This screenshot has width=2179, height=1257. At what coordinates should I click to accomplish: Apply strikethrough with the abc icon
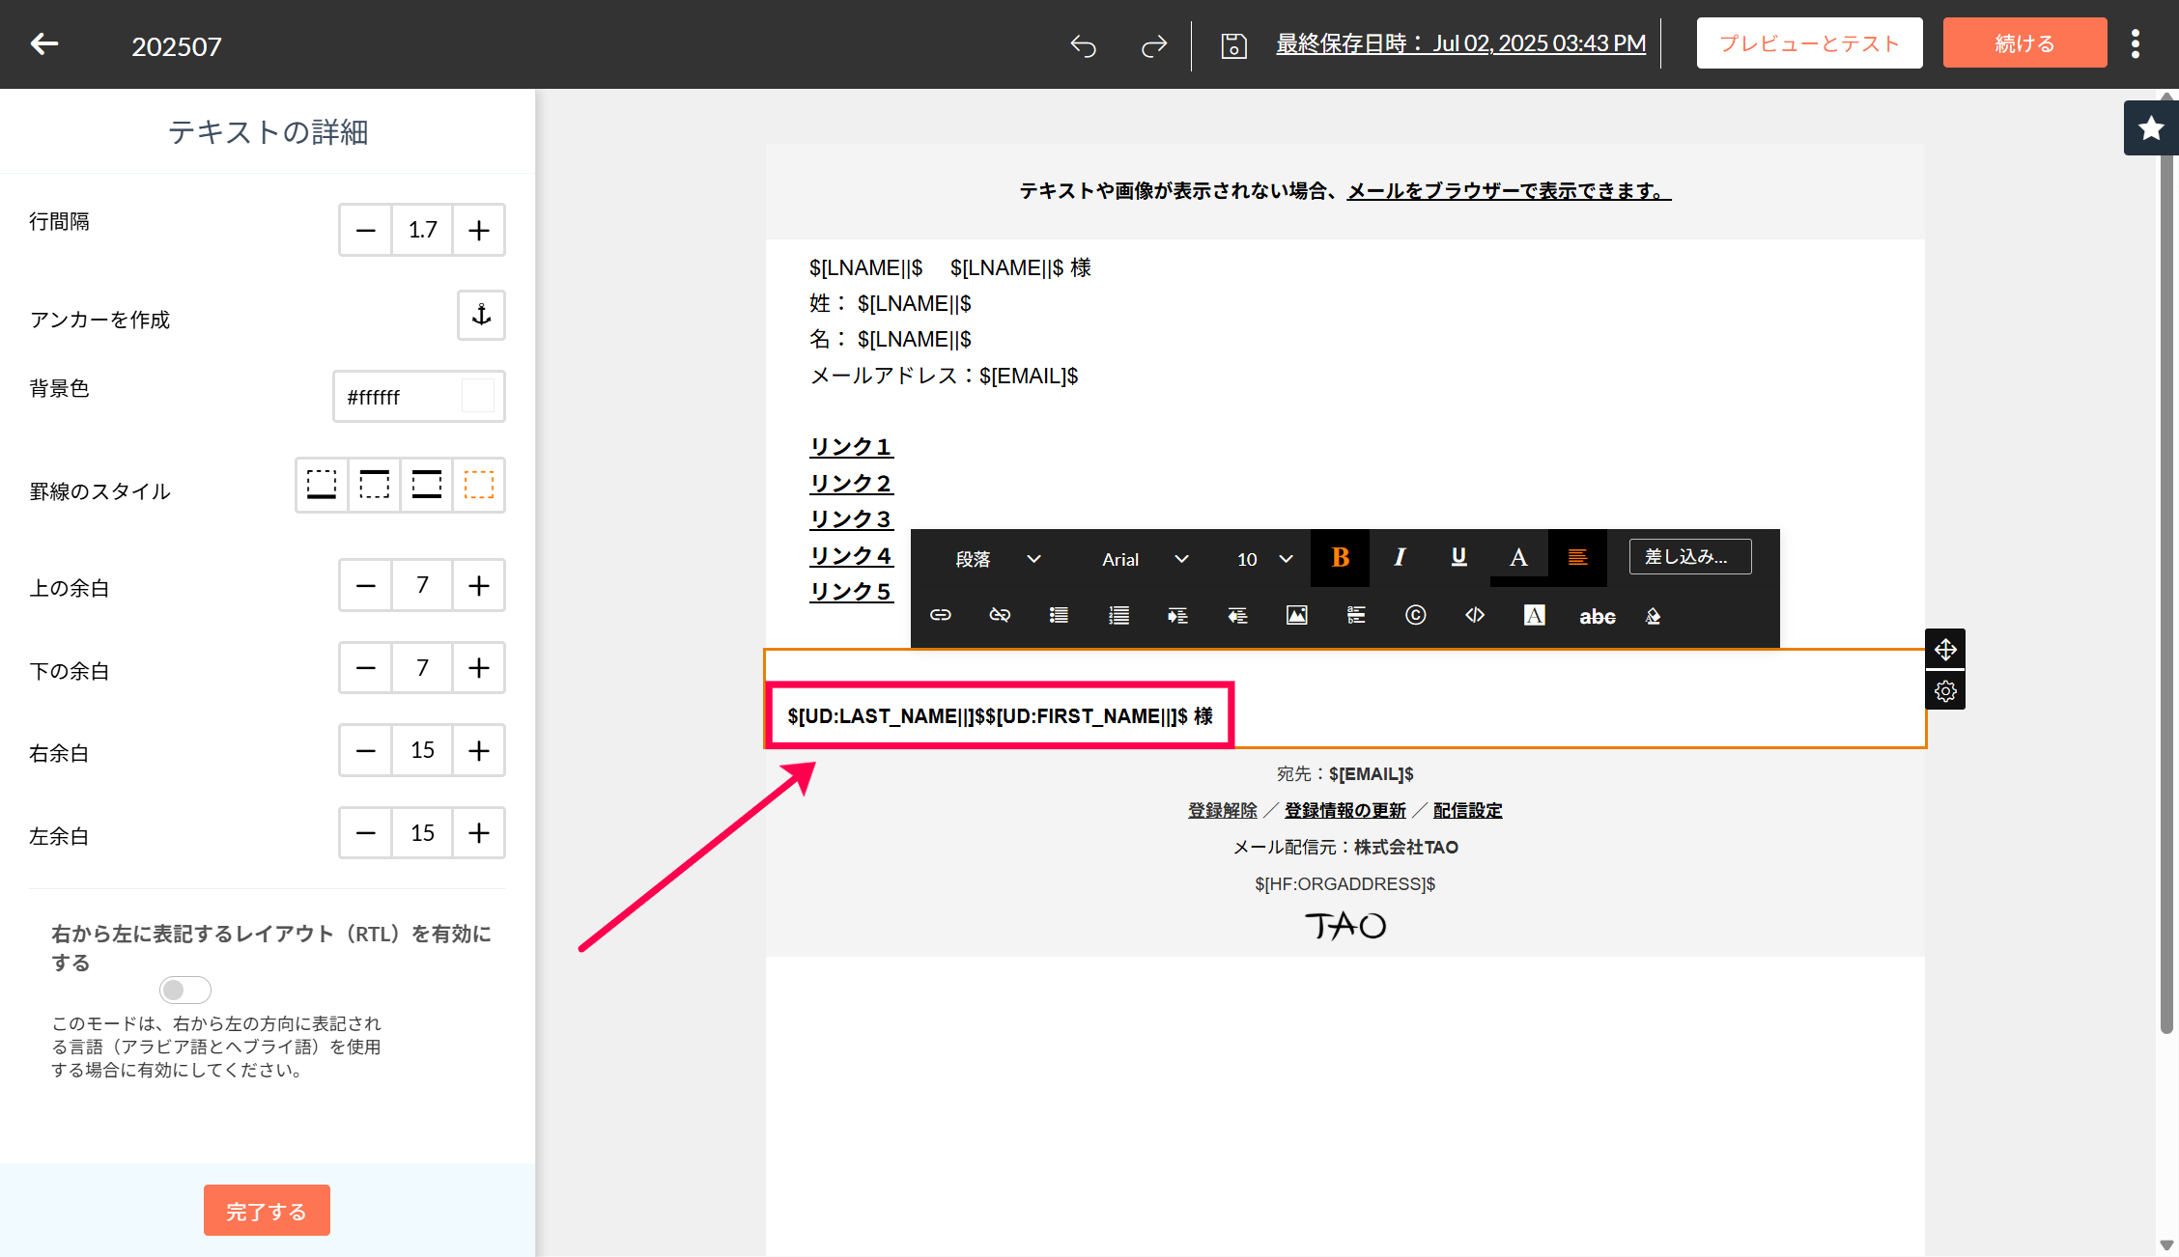(x=1597, y=616)
